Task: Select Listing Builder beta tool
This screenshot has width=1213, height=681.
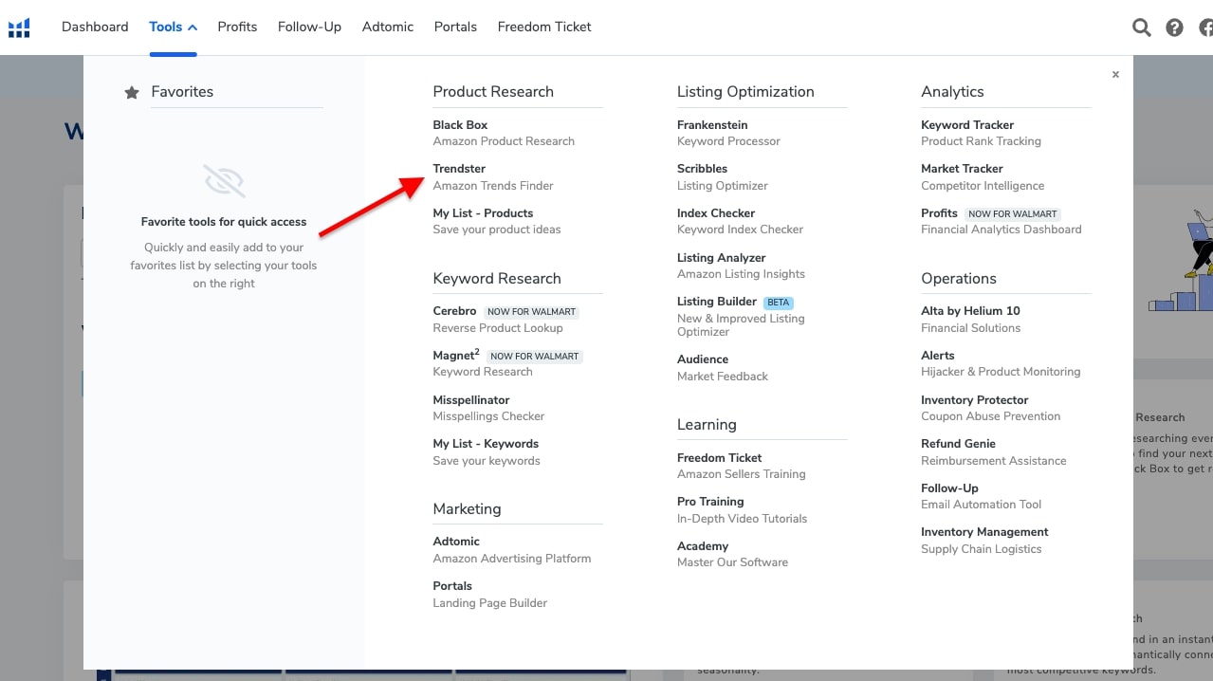Action: click(x=716, y=302)
